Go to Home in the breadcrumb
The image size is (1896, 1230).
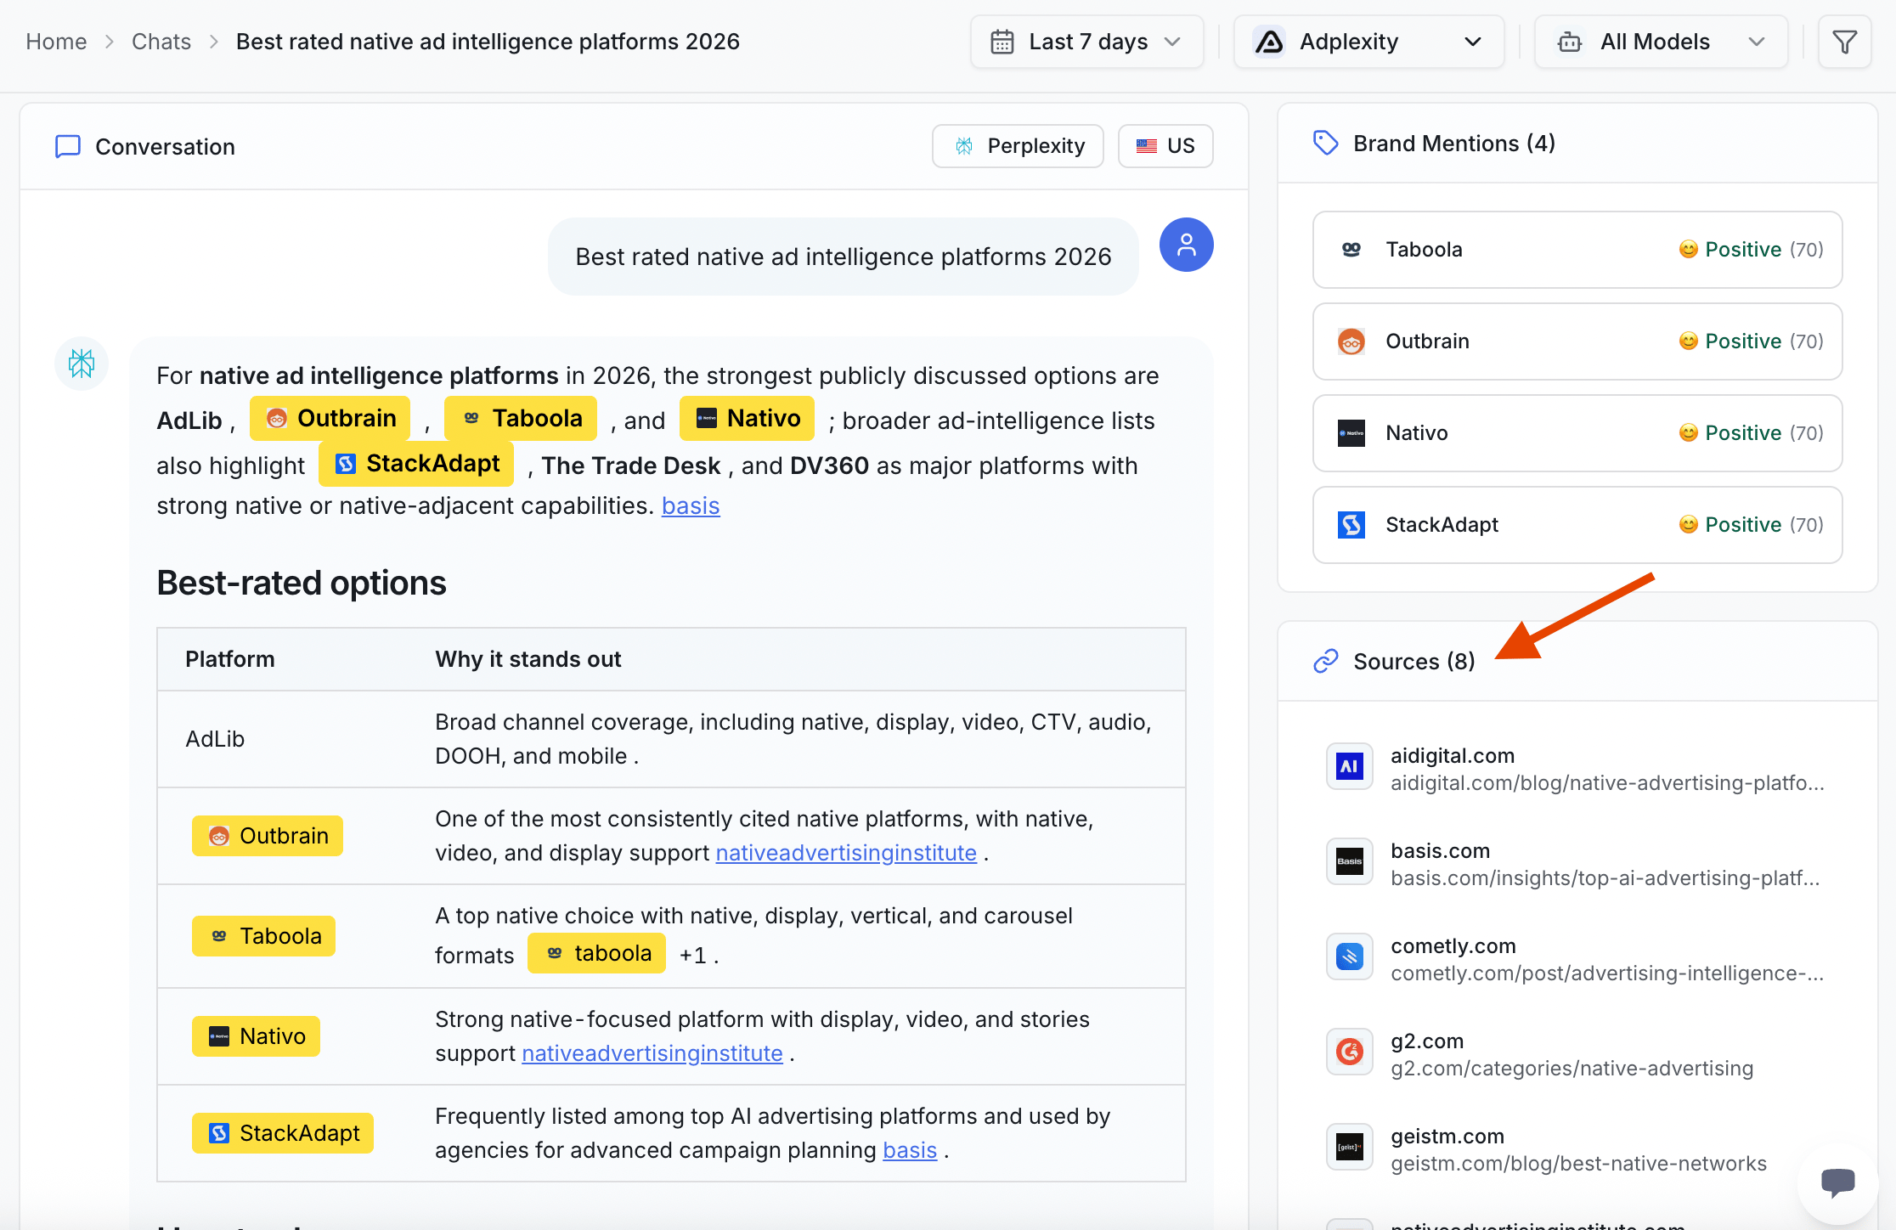[x=56, y=42]
